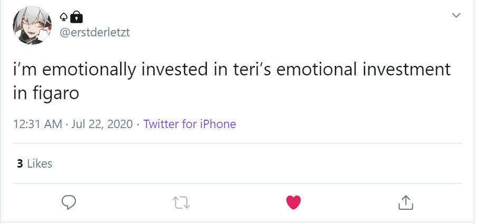Open the Twitter for iPhone source link
The image size is (480, 224).
click(189, 124)
